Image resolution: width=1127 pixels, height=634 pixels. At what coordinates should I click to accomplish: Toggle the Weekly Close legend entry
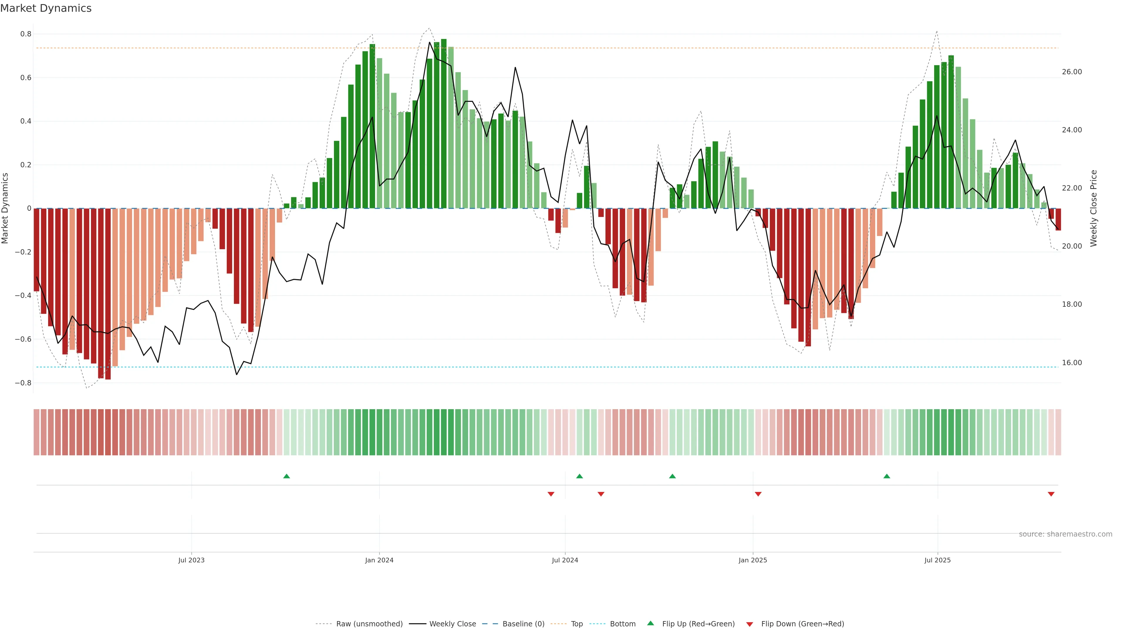pos(452,624)
